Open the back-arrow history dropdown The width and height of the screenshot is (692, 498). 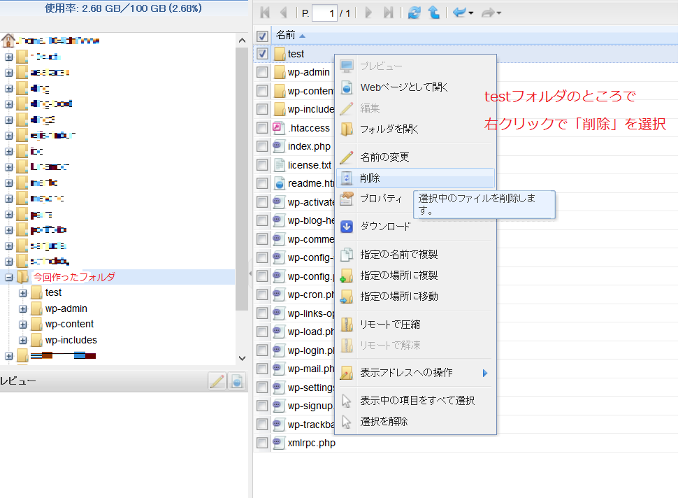coord(470,13)
